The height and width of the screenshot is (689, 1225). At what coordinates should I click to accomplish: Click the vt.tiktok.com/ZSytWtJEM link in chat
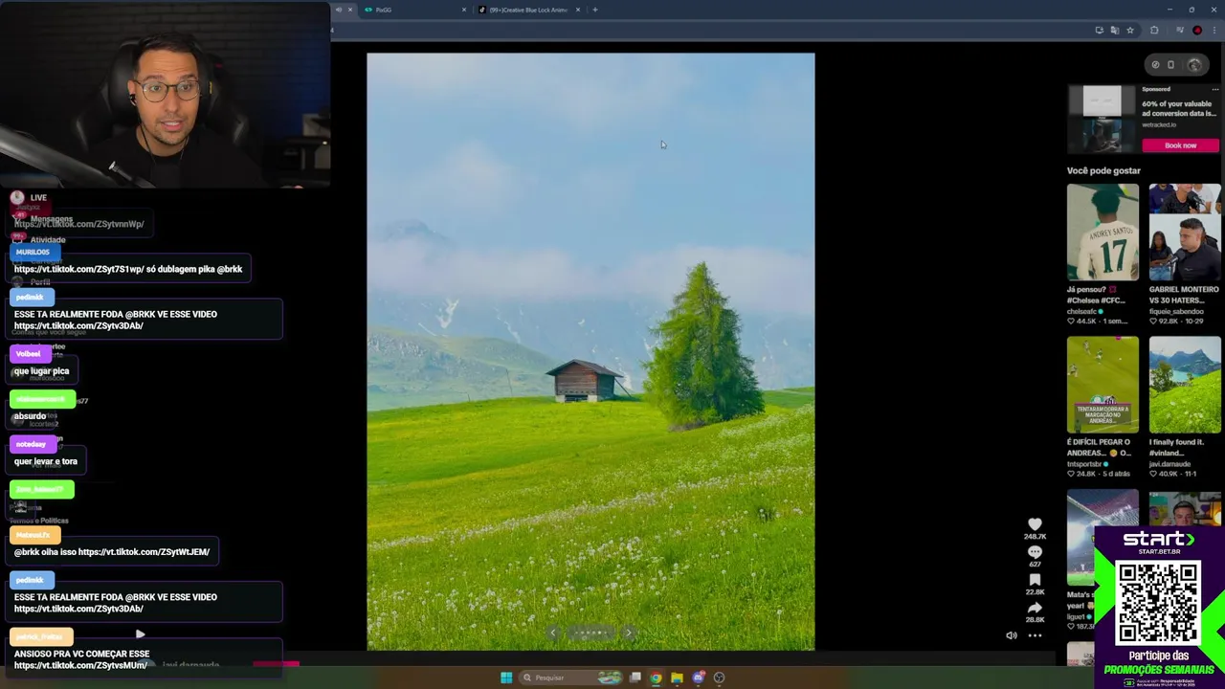tap(144, 552)
